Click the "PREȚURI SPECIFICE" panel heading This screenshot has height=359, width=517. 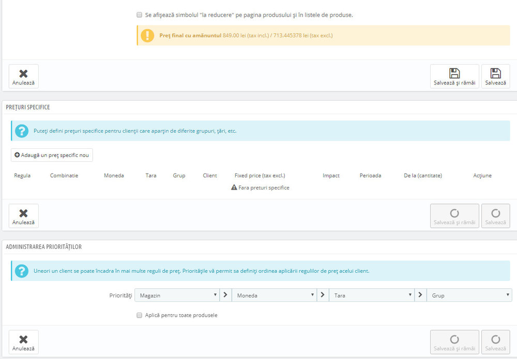click(28, 107)
